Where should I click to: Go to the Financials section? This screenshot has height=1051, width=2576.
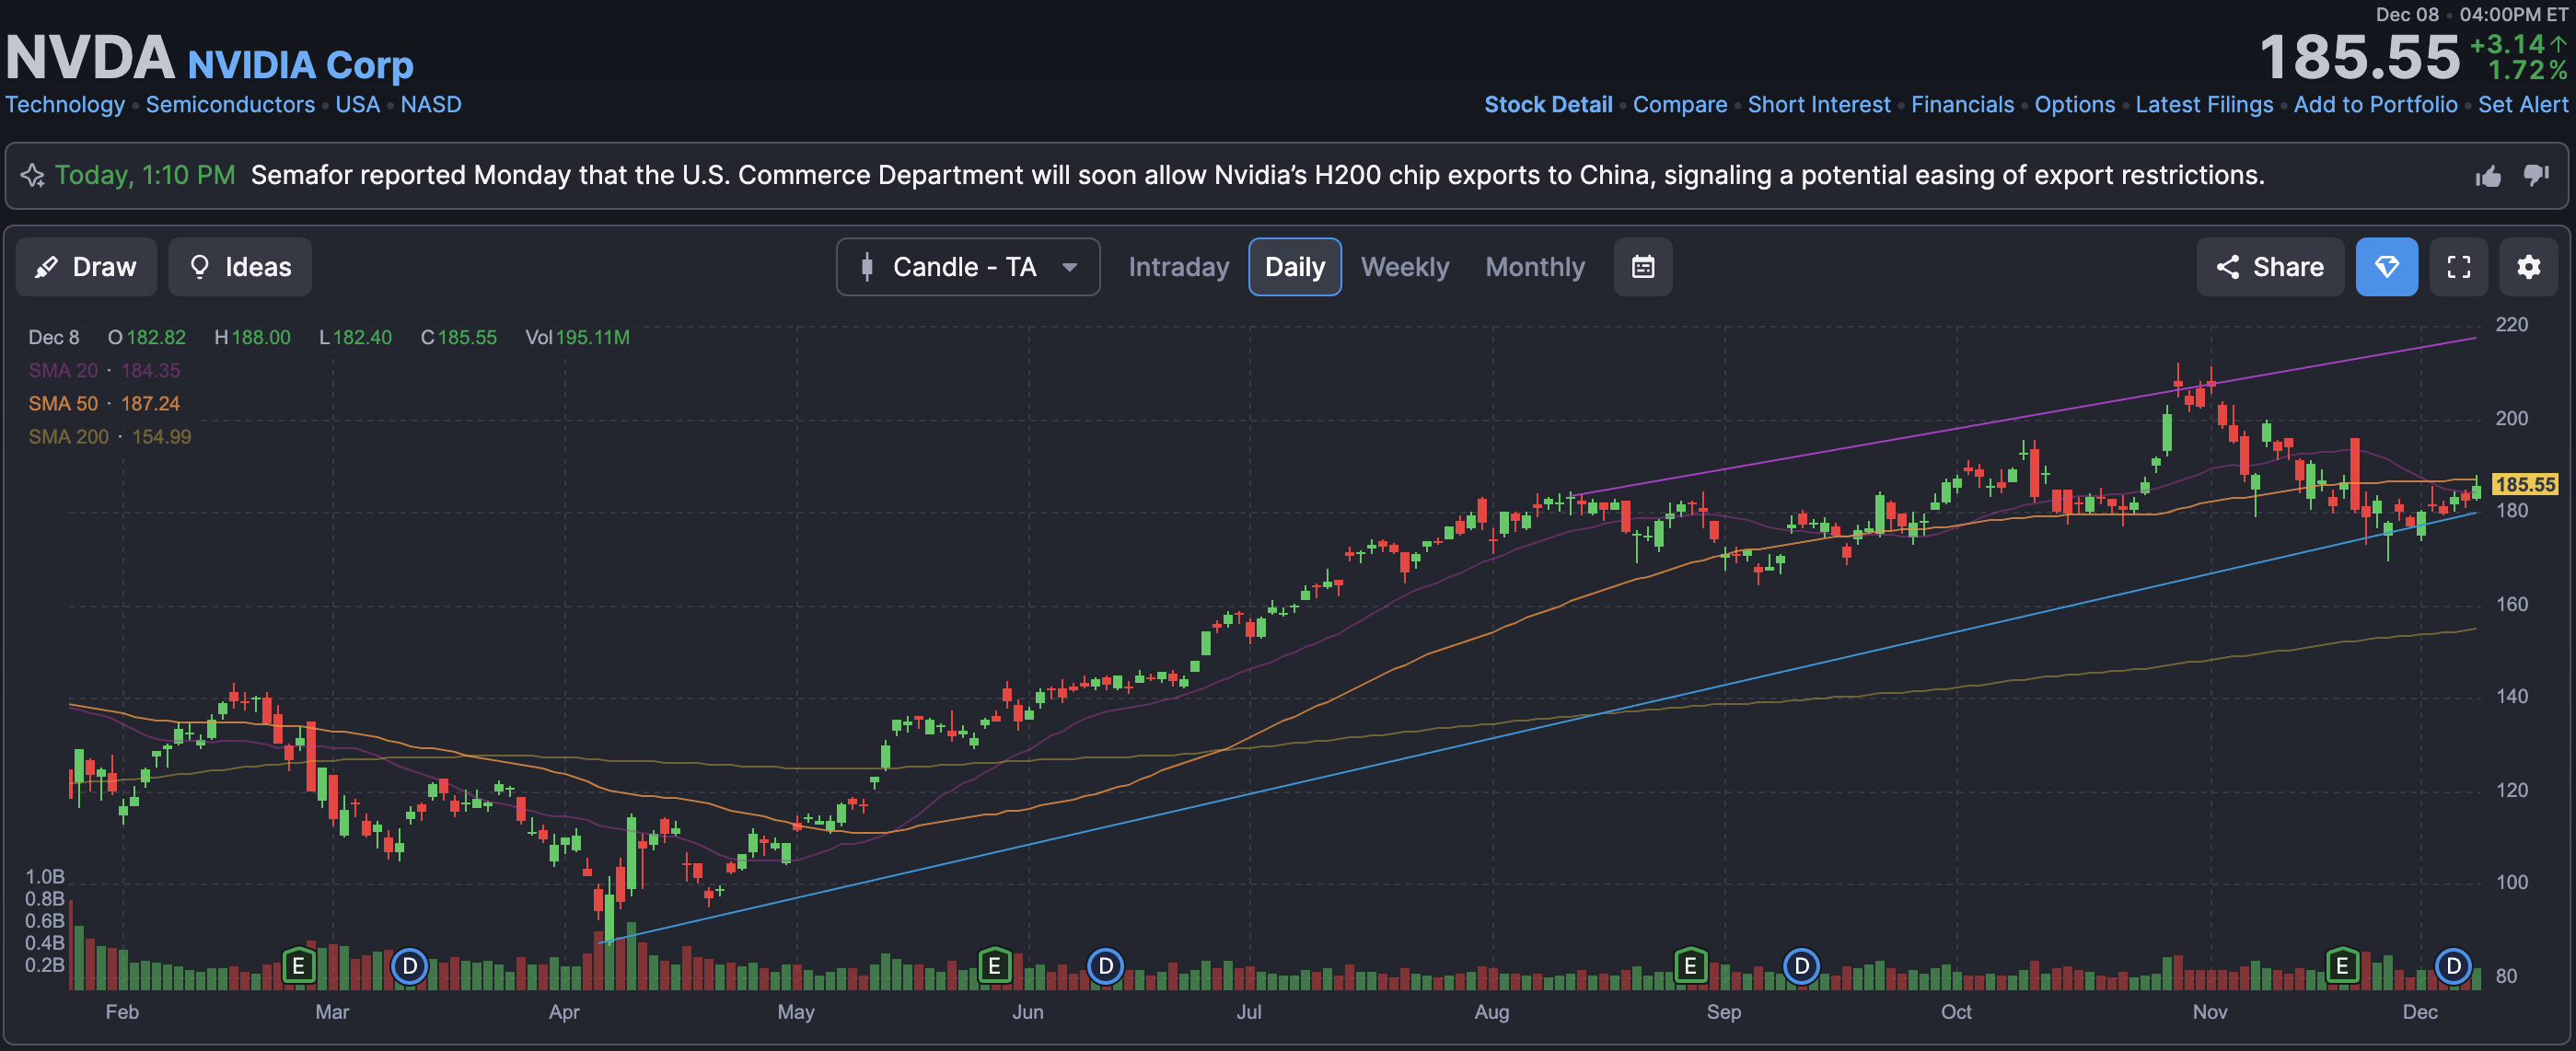coord(1962,104)
